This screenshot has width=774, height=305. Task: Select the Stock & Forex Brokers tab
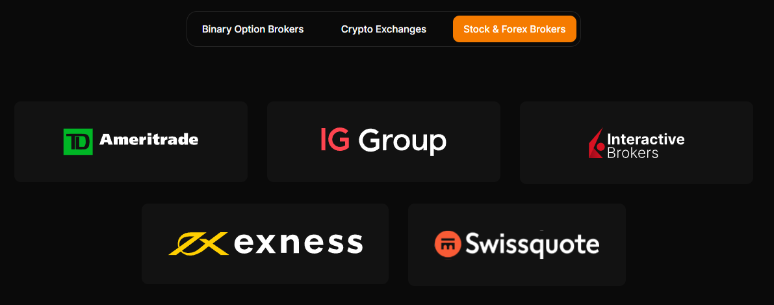pos(514,29)
